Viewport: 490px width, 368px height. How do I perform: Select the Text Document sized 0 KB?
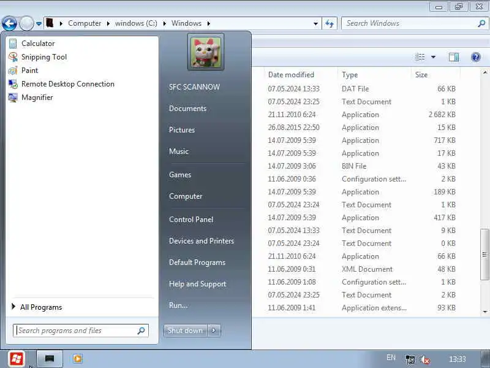[x=361, y=243]
